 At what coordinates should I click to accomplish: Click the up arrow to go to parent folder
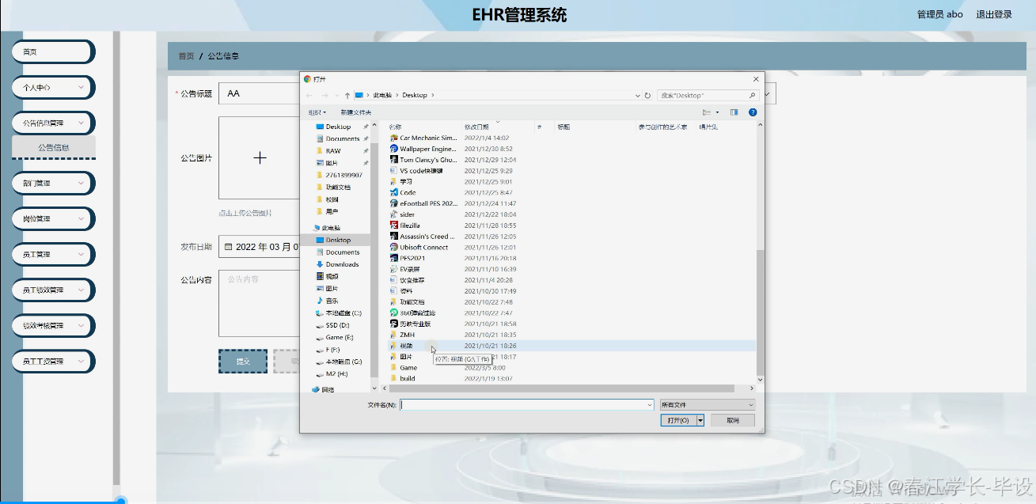pyautogui.click(x=346, y=97)
